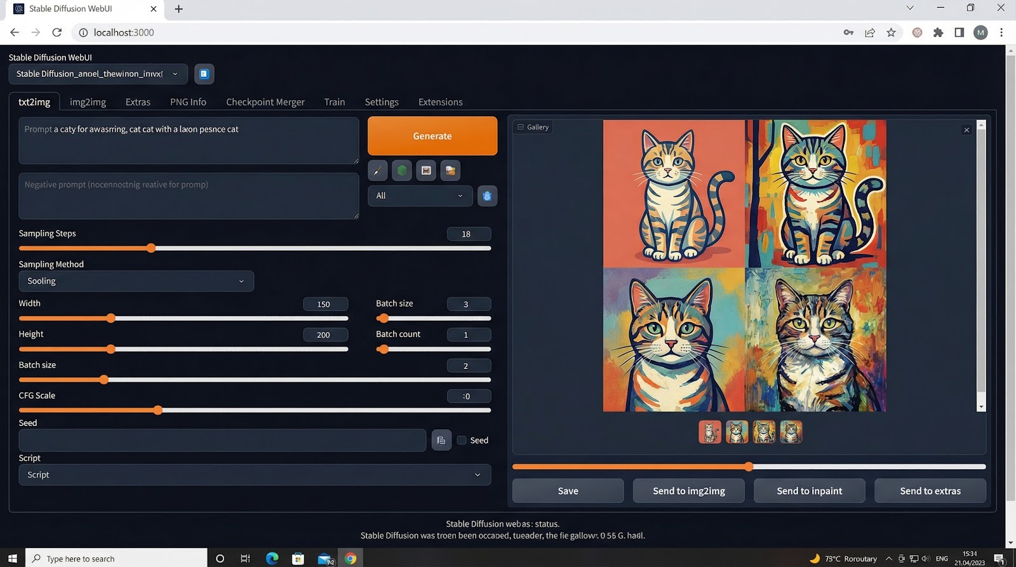Click the progress slider below the gallery
1016x567 pixels.
coord(749,467)
